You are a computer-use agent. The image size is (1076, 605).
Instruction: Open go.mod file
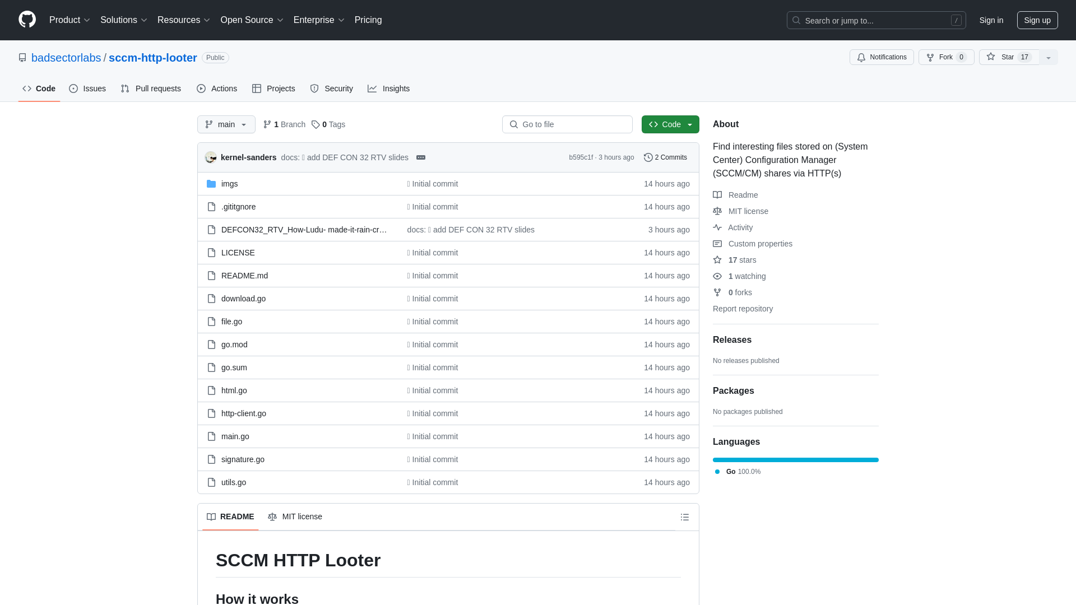click(234, 345)
